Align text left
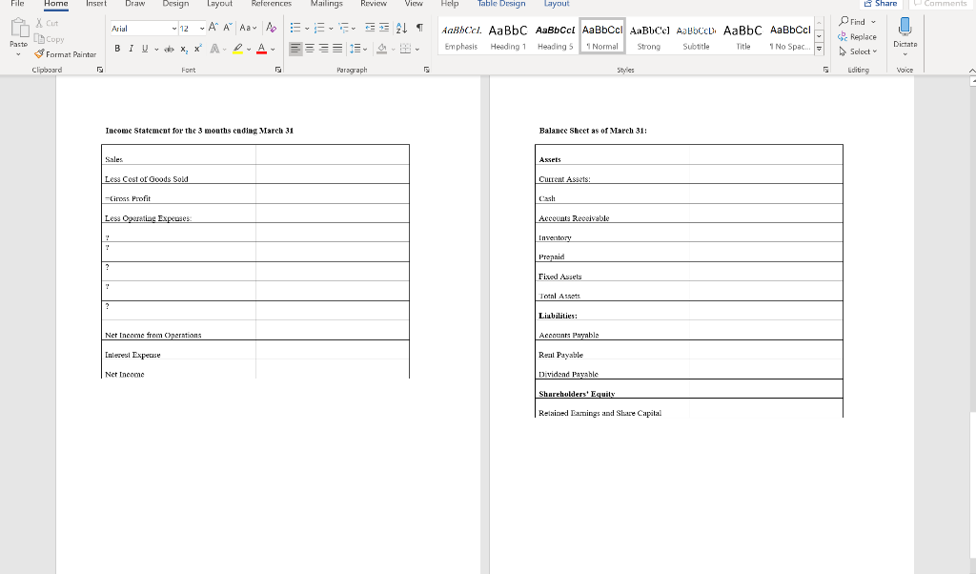This screenshot has height=574, width=976. coord(295,49)
